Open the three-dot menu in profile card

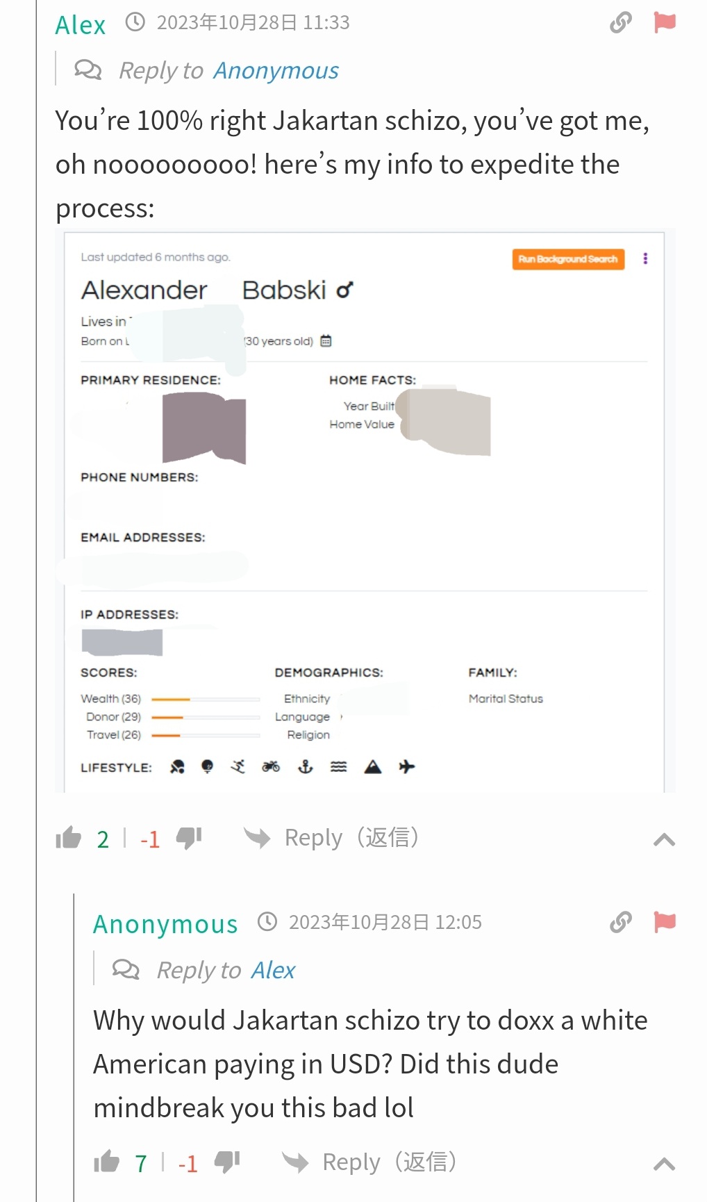click(645, 258)
